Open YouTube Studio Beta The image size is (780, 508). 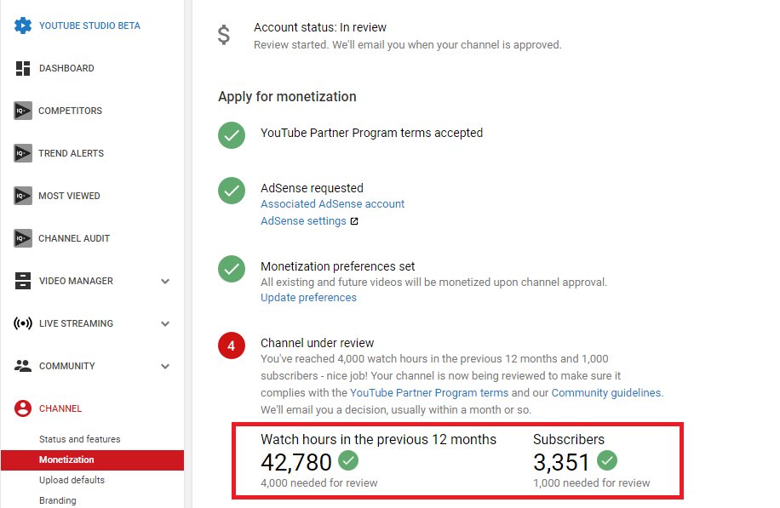click(89, 26)
